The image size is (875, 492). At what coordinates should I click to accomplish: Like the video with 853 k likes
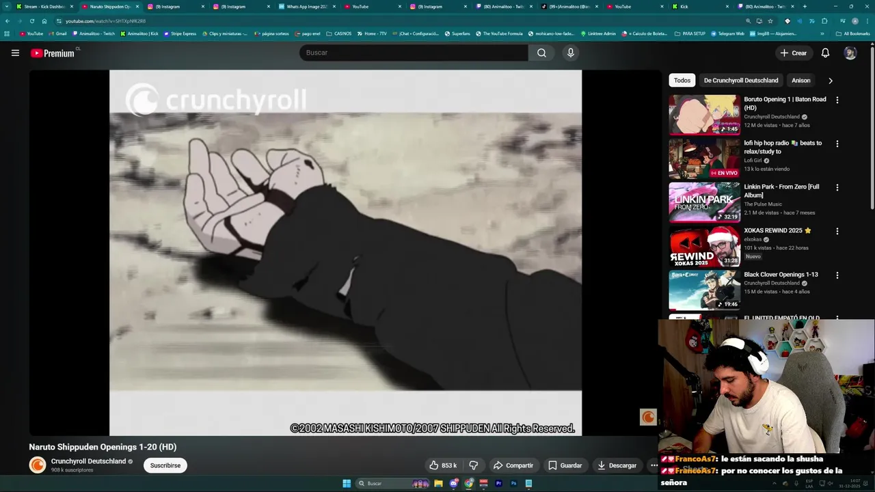tap(443, 465)
